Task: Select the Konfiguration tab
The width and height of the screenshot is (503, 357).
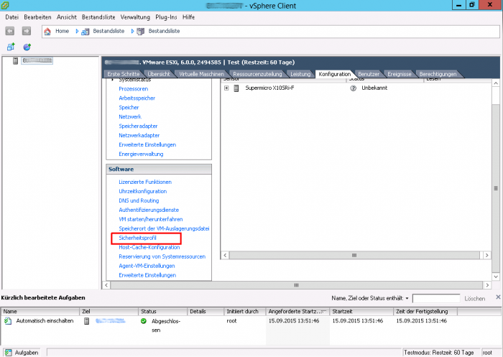Action: [335, 74]
